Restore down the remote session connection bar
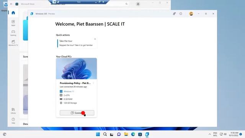This screenshot has width=245, height=138. [x=100, y=2]
